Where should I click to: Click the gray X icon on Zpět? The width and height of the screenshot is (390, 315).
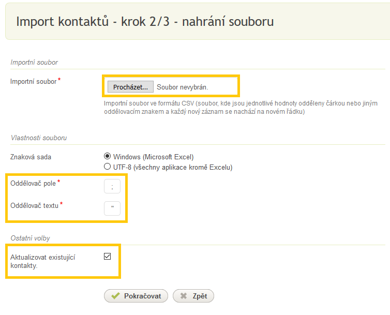tap(183, 296)
